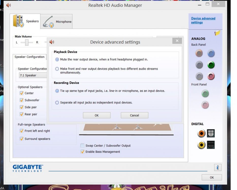Select tie up same type input jacks
237x190 pixels.
point(57,91)
